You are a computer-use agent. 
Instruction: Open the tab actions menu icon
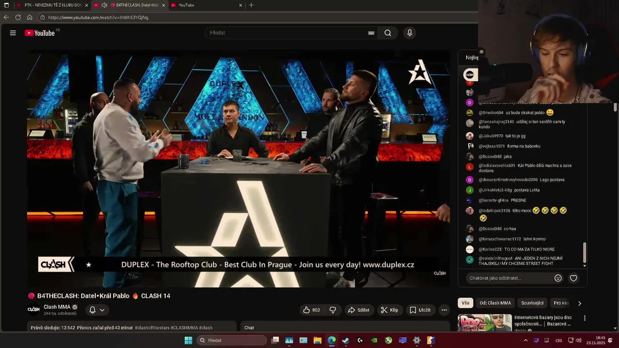pos(6,5)
